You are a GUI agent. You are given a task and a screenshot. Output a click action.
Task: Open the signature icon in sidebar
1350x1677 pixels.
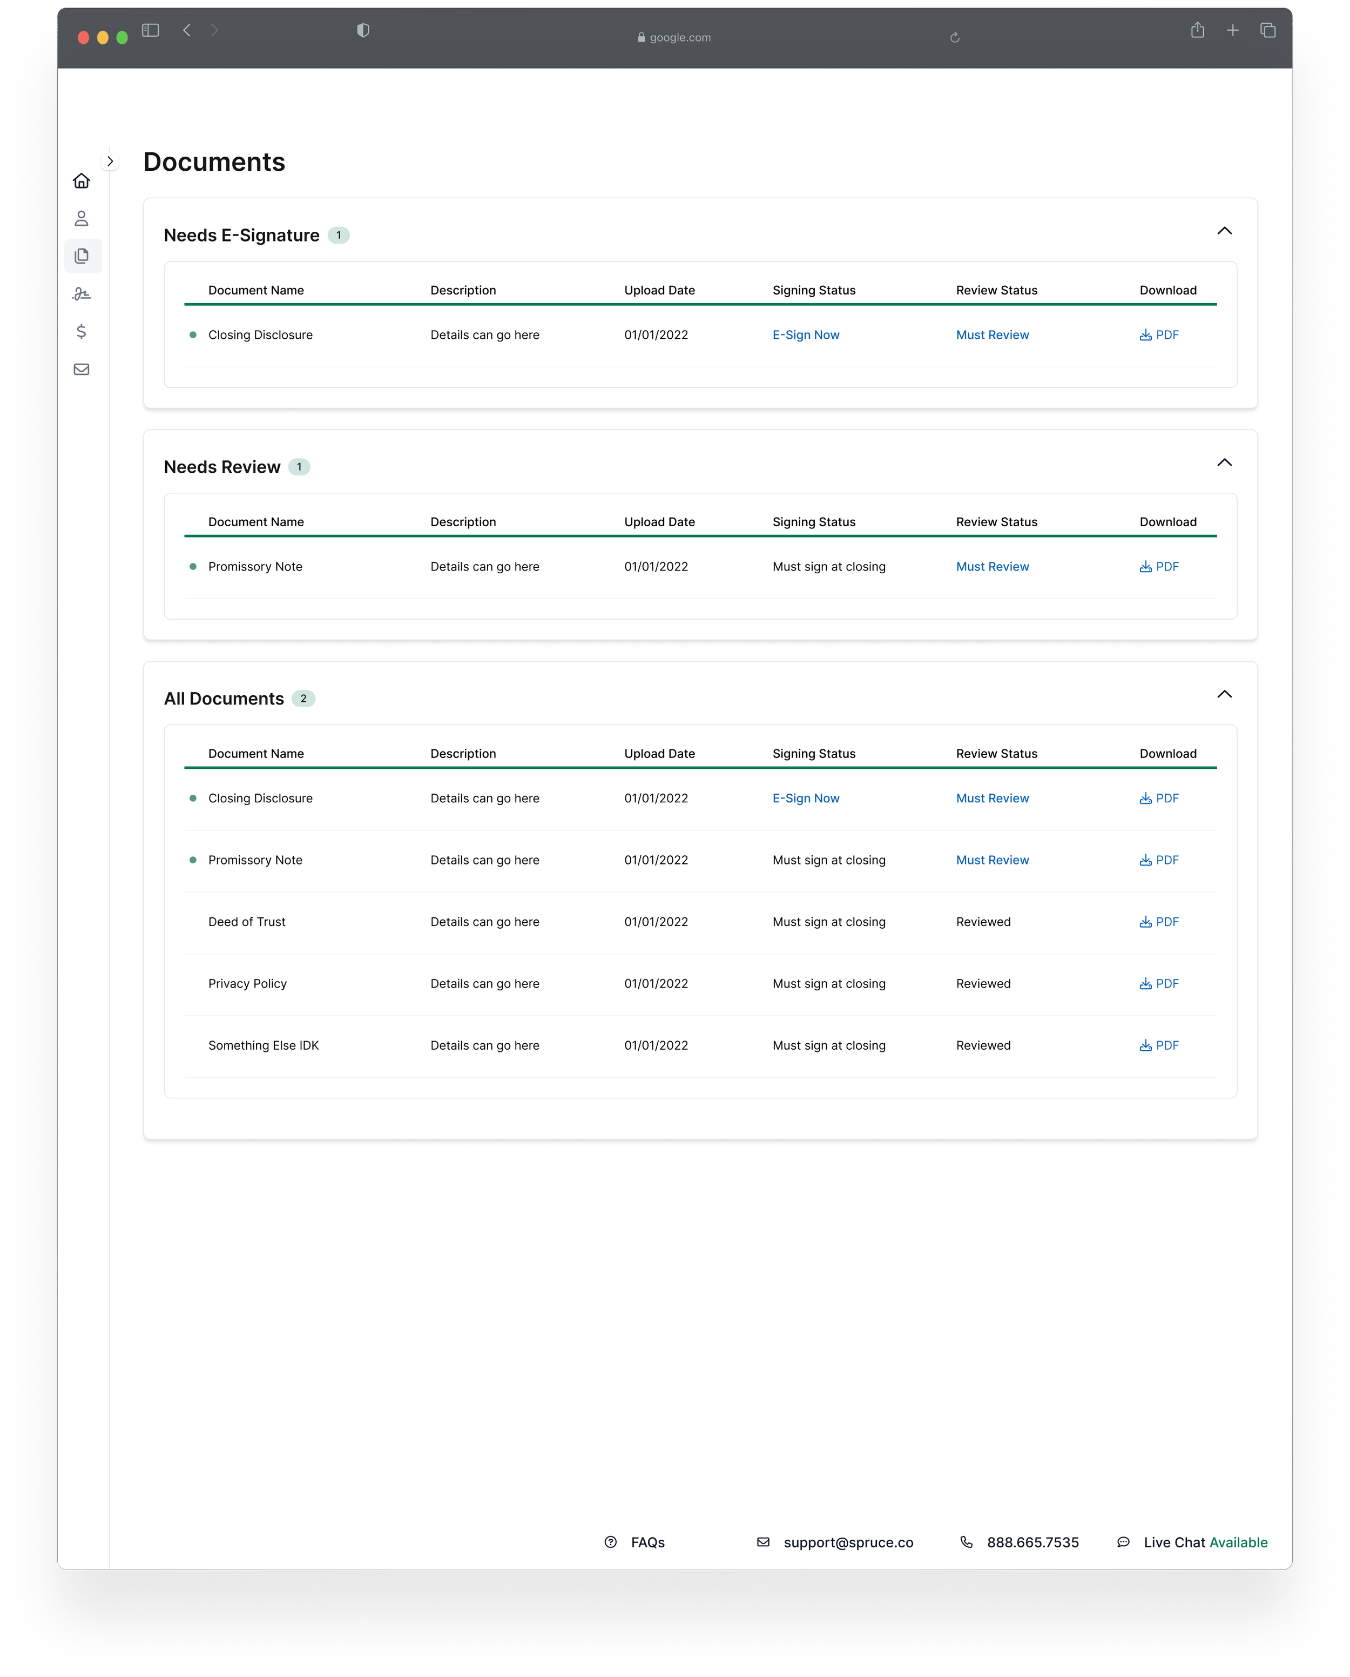pos(82,294)
